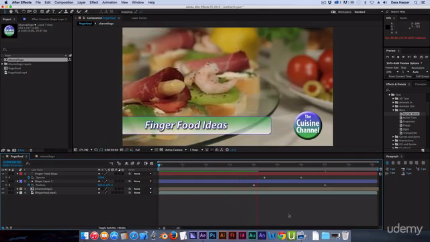Screen dimensions: 430x242
Task: Open the Composition menu
Action: click(64, 3)
